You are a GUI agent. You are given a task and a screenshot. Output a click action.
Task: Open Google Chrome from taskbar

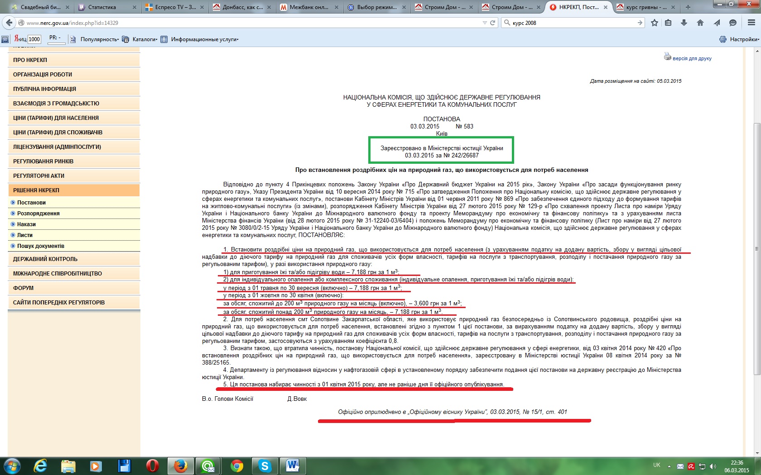(236, 466)
